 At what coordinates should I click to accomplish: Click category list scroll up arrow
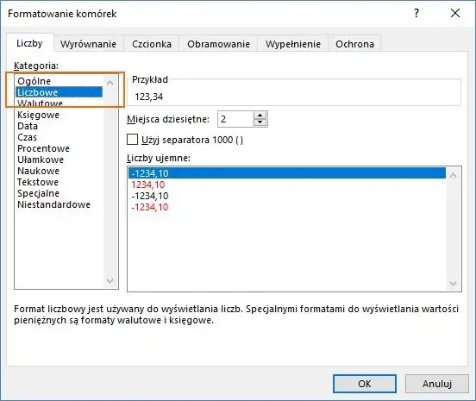[x=110, y=82]
